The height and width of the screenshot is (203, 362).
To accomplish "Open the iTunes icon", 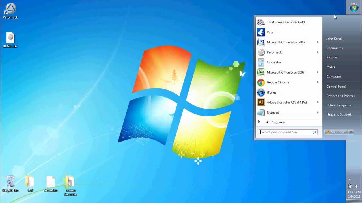I will point(261,92).
